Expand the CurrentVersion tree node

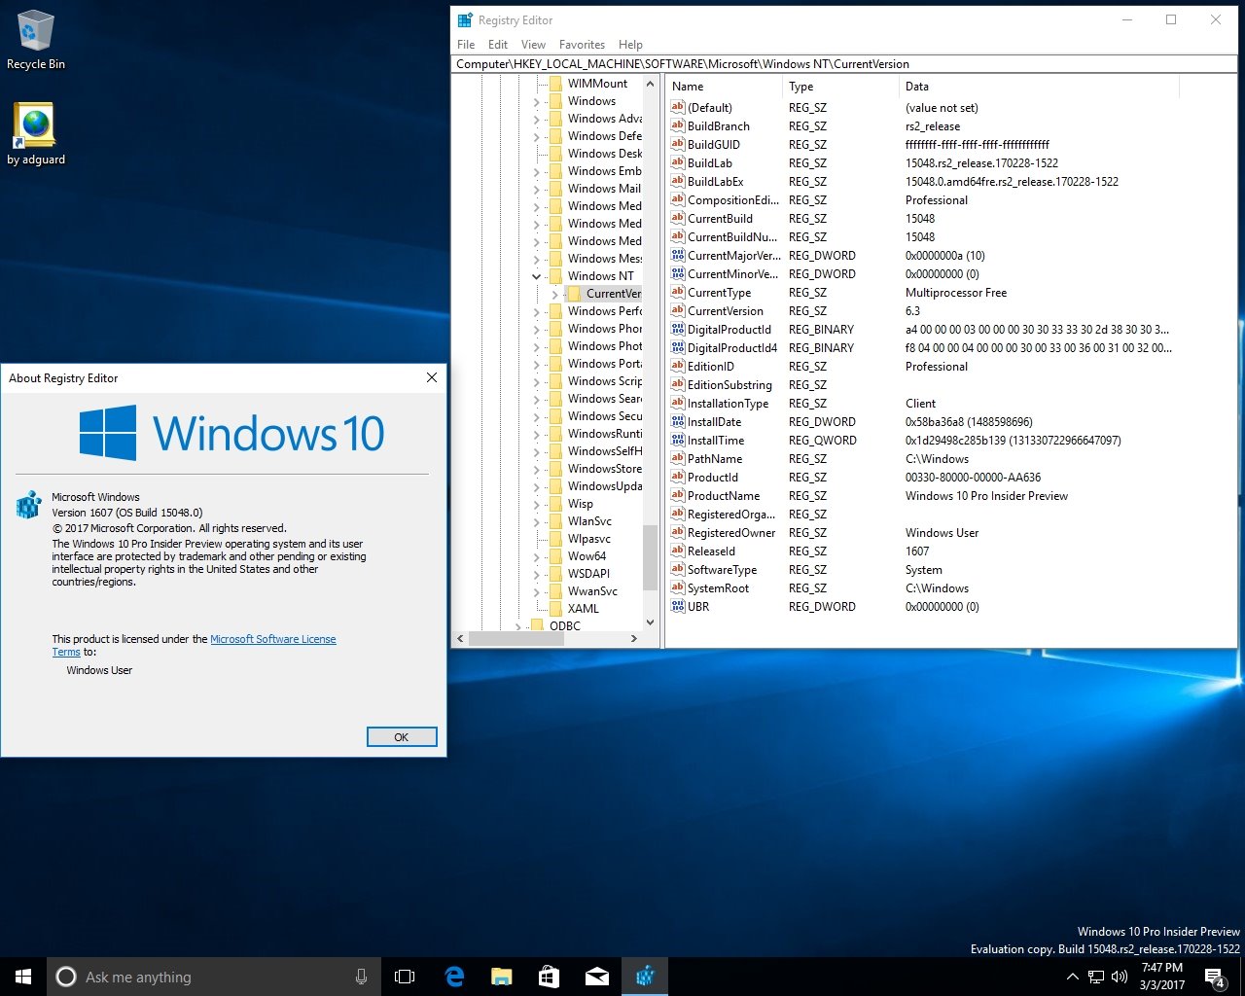coord(554,294)
